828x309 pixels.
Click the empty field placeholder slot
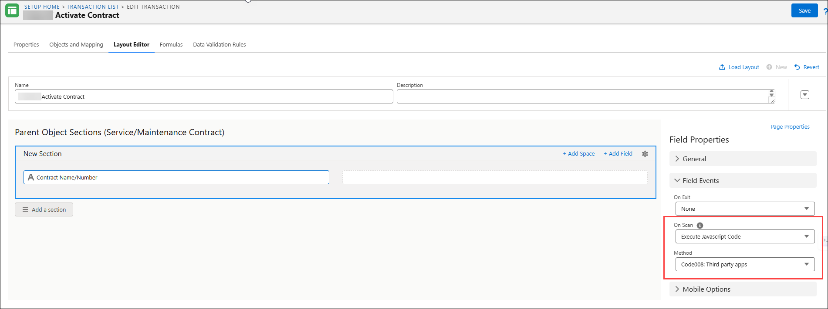pos(495,177)
